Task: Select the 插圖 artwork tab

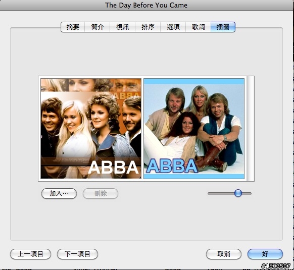Action: pos(223,27)
